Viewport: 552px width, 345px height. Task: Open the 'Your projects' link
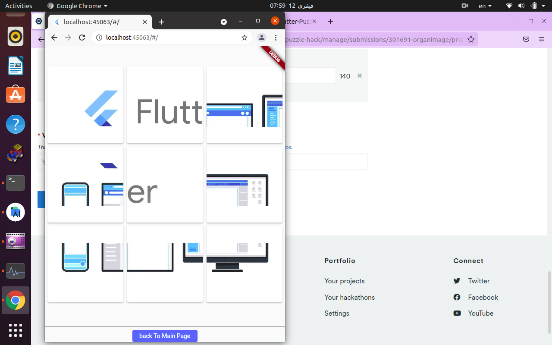click(x=345, y=281)
